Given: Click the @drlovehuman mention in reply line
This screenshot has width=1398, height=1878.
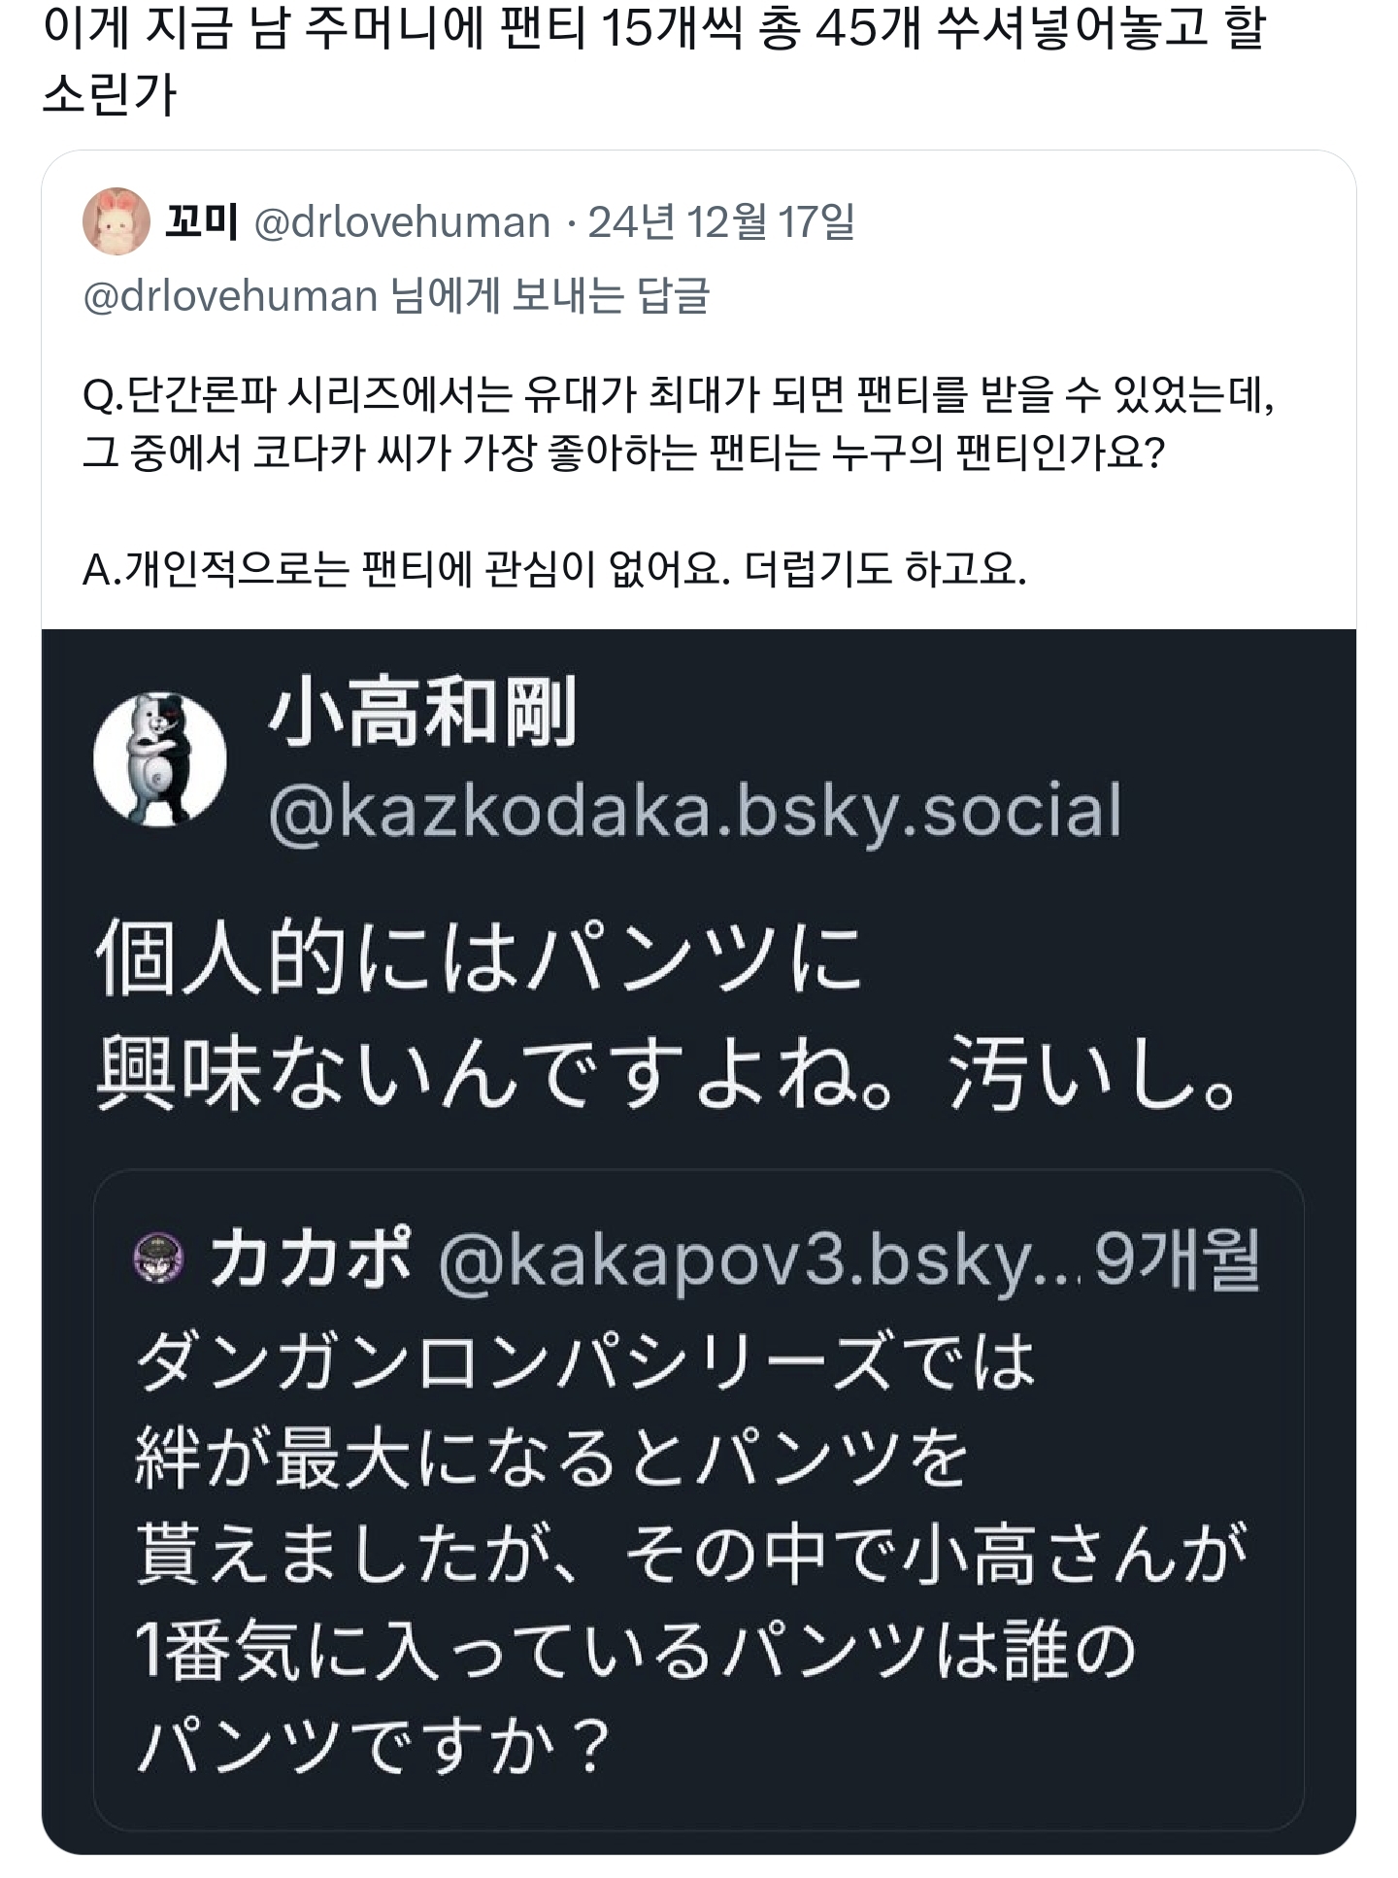Looking at the screenshot, I should [x=230, y=296].
